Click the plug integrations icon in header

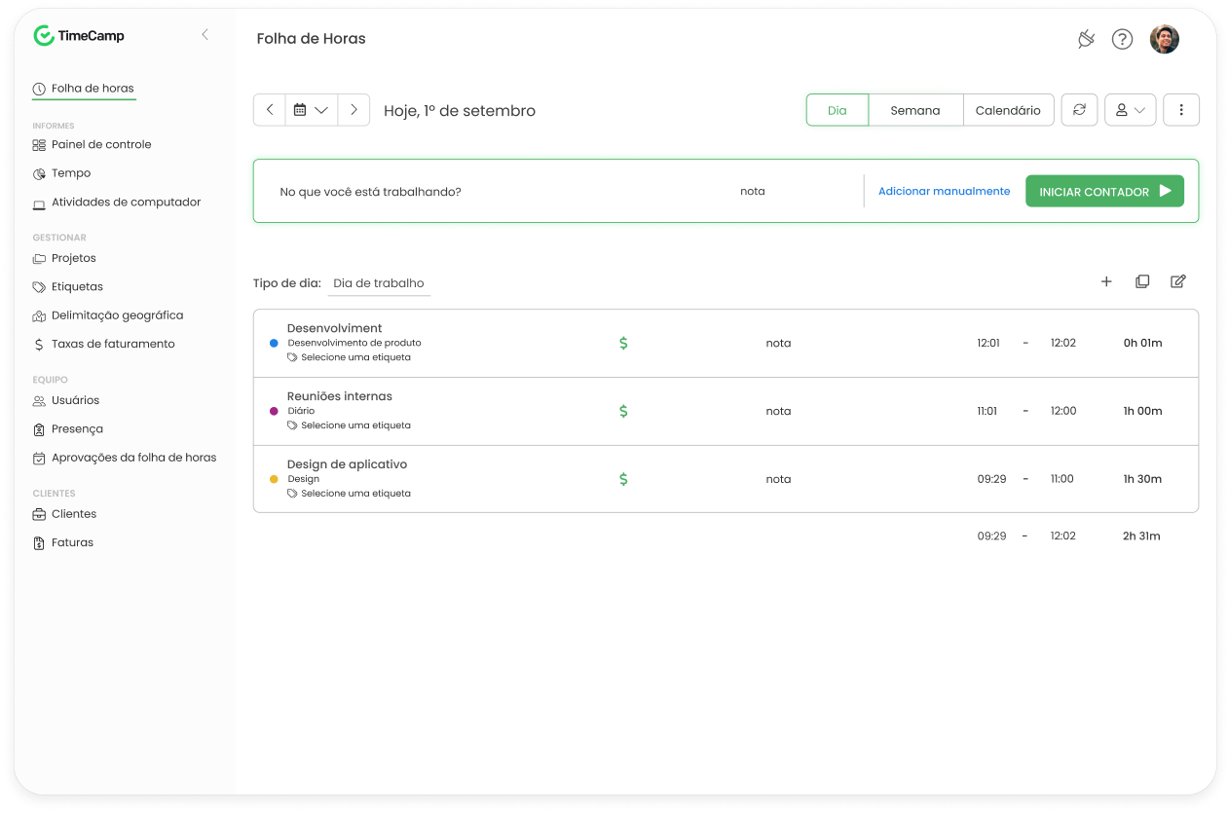click(1086, 39)
